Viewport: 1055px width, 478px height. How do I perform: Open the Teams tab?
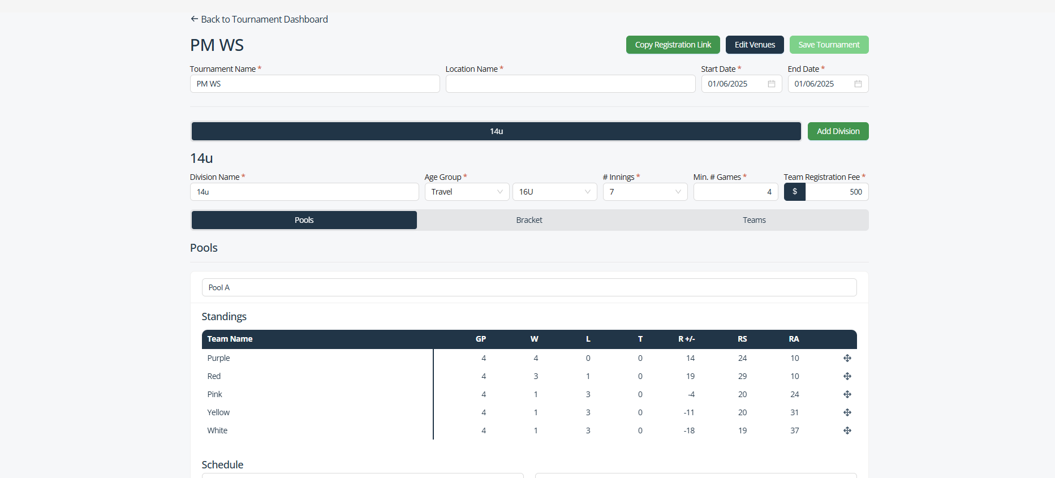[754, 220]
